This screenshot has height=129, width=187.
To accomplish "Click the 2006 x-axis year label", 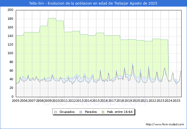I will [24, 101].
